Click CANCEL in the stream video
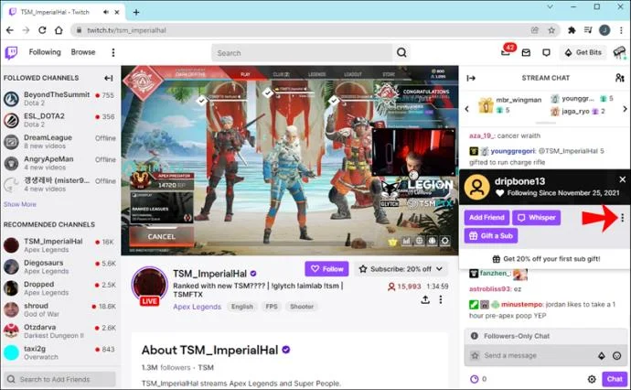 pyautogui.click(x=161, y=236)
